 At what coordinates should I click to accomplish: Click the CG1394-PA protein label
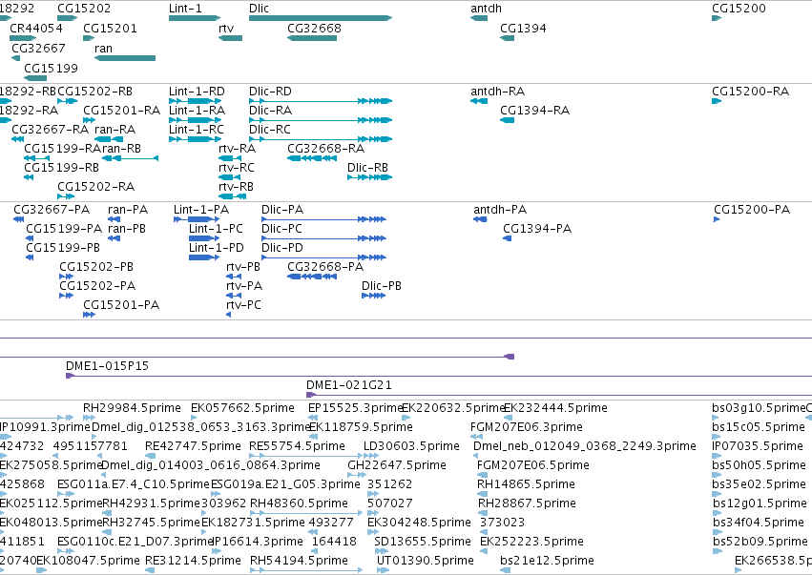pyautogui.click(x=537, y=229)
